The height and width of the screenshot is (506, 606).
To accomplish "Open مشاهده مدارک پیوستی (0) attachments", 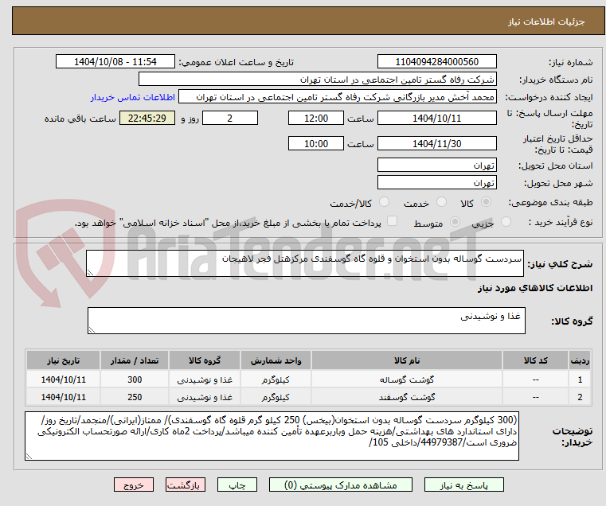I will [341, 485].
